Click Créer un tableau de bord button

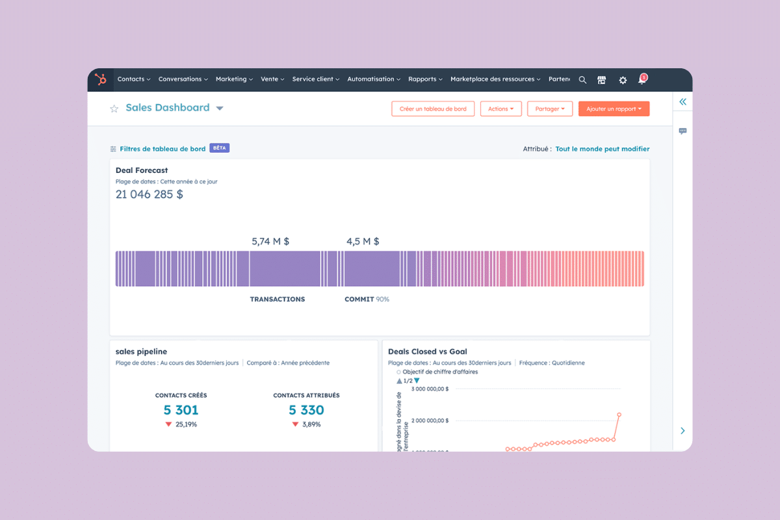pos(433,109)
